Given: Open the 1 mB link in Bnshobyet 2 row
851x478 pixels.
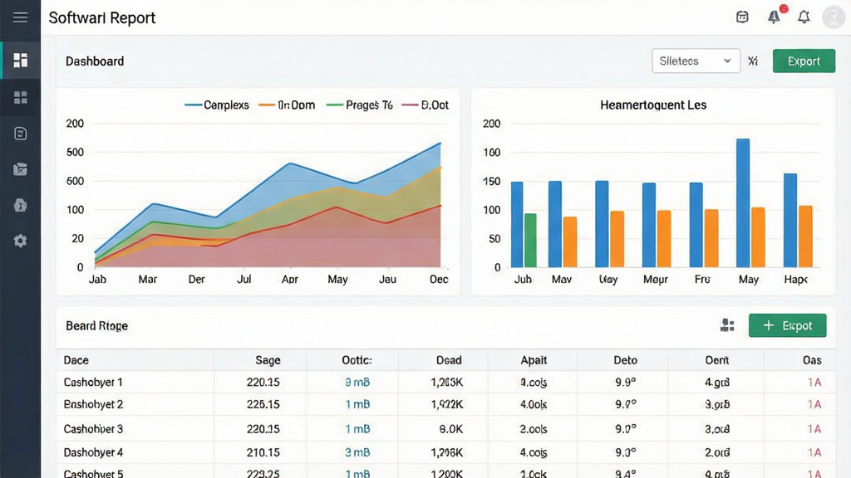Looking at the screenshot, I should click(357, 404).
